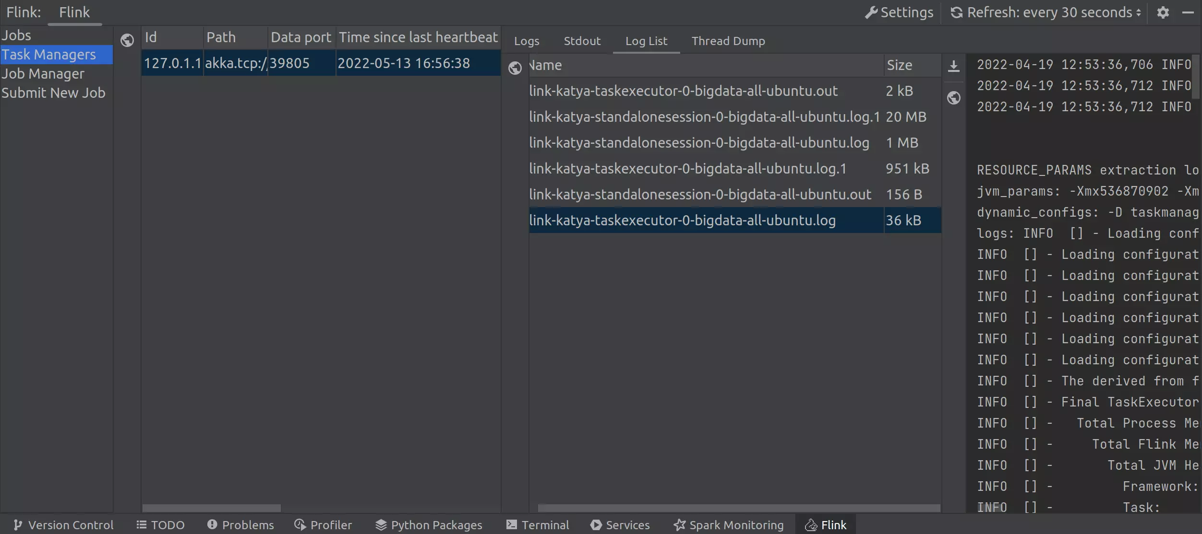Open Python Packages tool window
Viewport: 1202px width, 534px height.
click(429, 525)
